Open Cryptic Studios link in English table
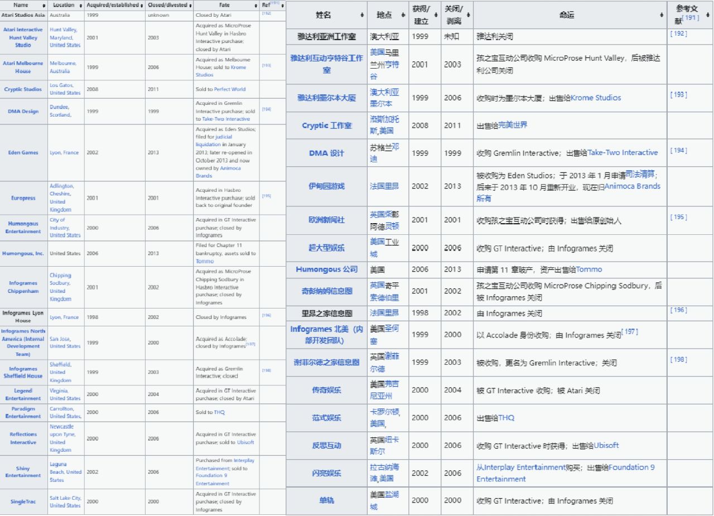This screenshot has height=516, width=714. tap(23, 89)
